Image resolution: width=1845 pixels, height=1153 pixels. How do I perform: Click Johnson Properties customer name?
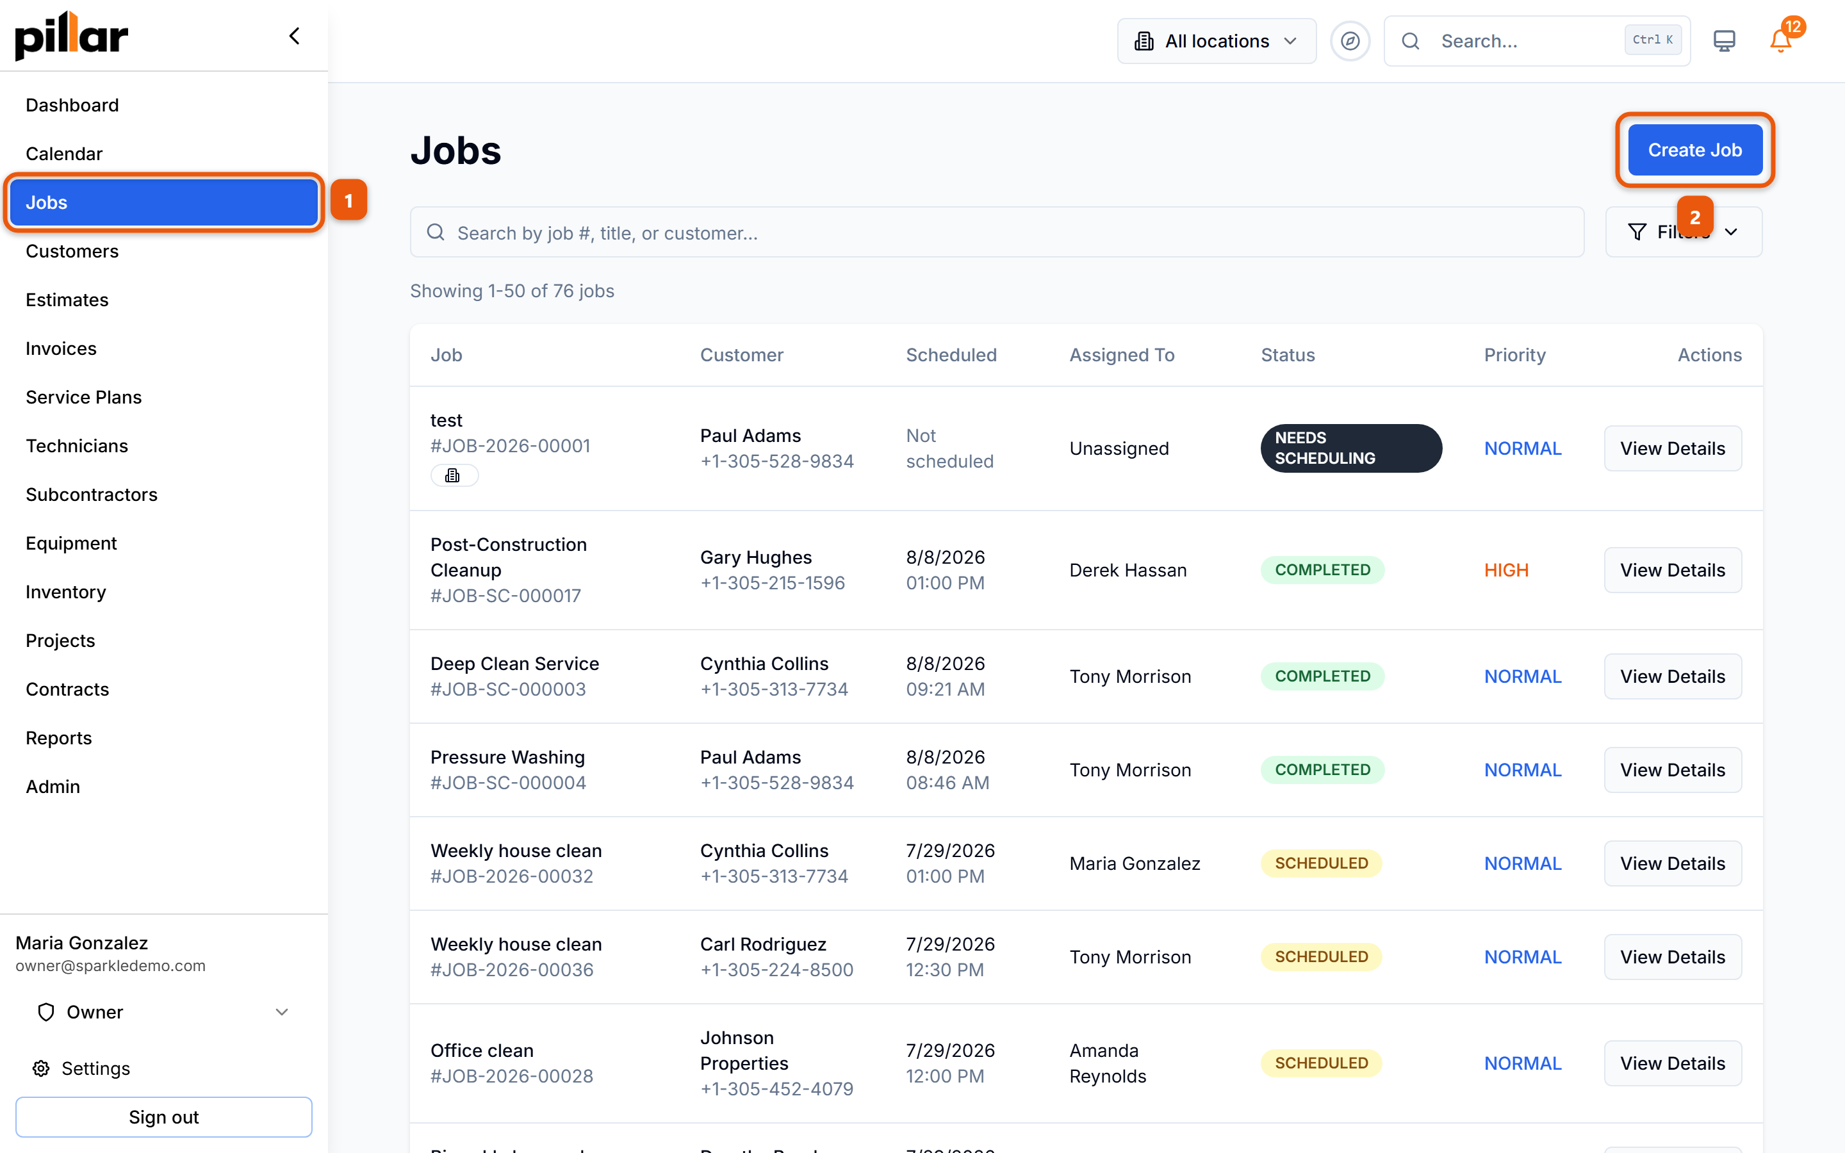[x=744, y=1051]
